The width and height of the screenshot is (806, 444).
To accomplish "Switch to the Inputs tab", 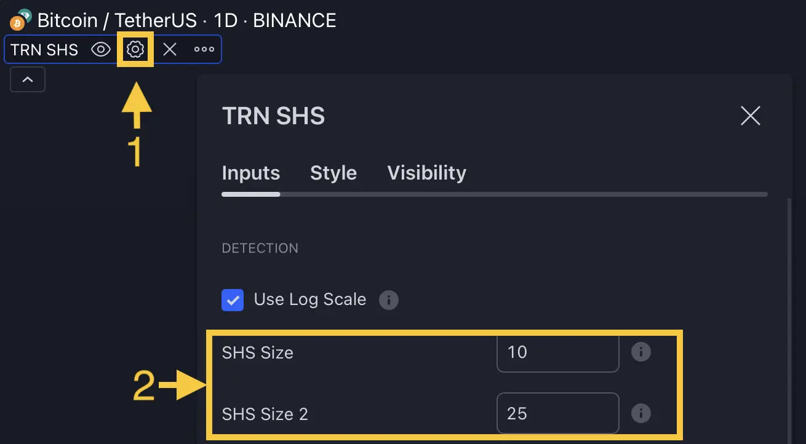I will (x=250, y=173).
